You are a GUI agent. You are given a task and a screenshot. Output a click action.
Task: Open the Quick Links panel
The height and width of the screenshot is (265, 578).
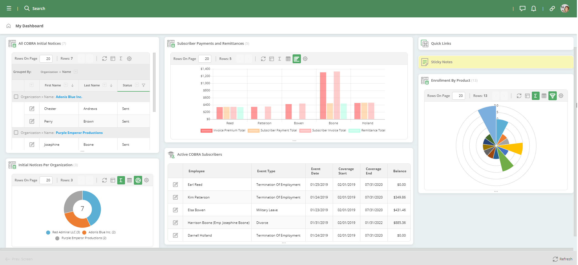[441, 44]
